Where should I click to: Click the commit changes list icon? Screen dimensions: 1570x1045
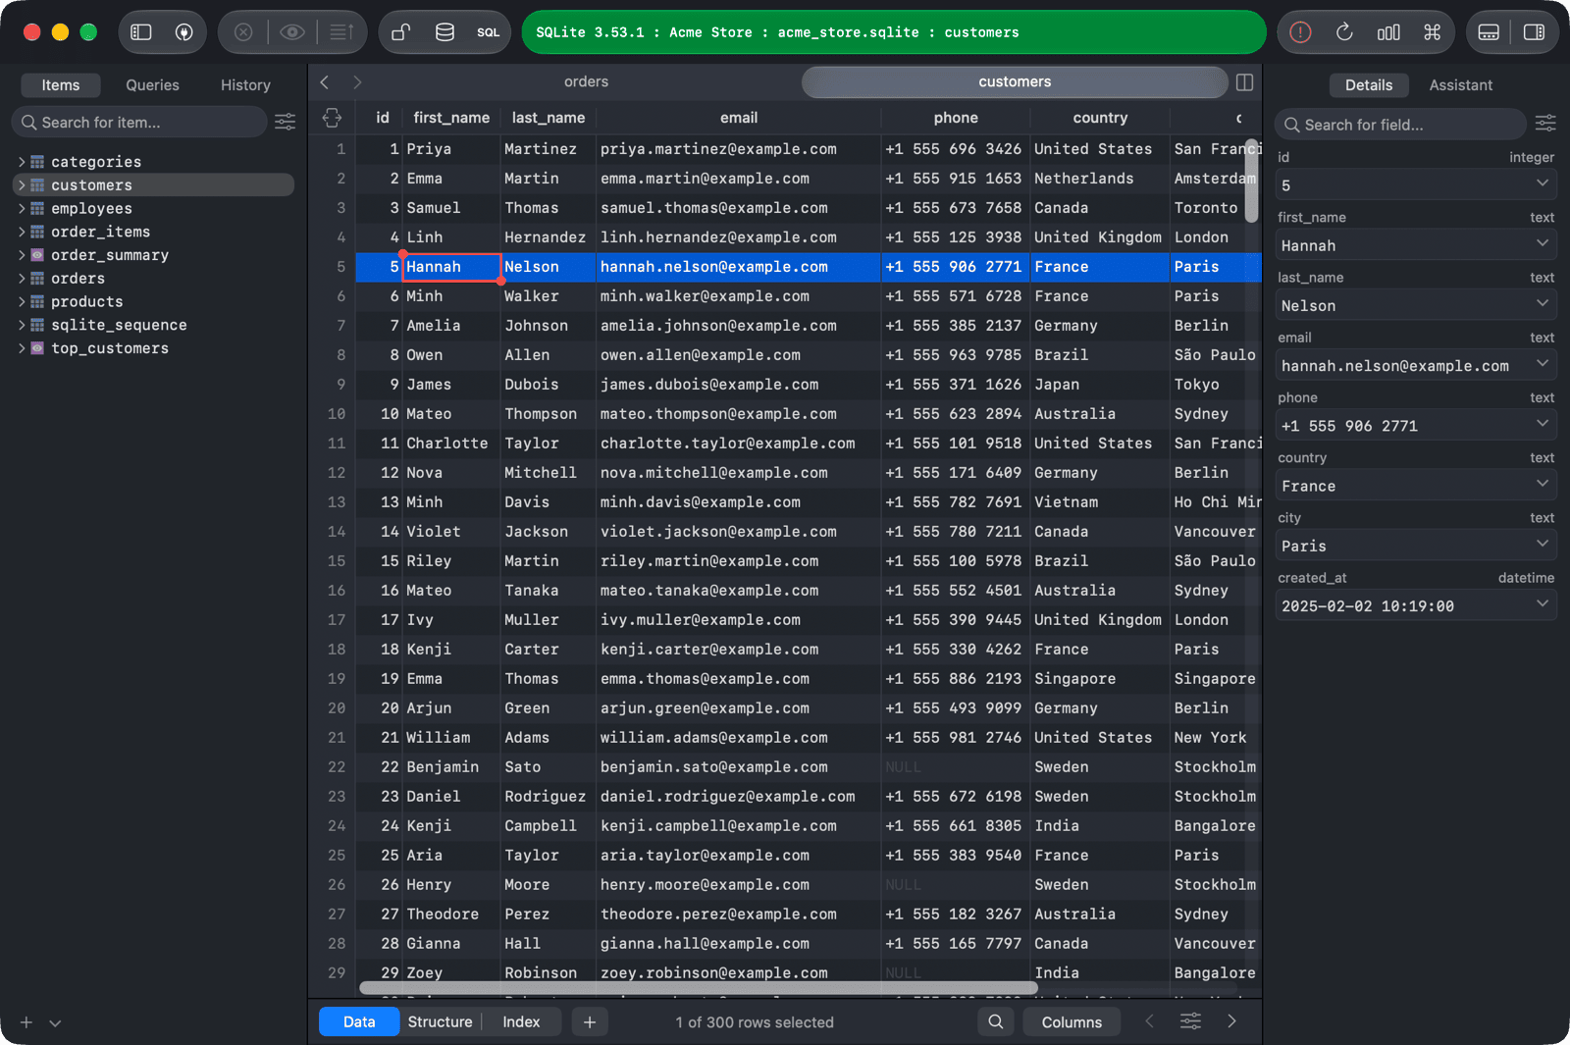coord(340,32)
